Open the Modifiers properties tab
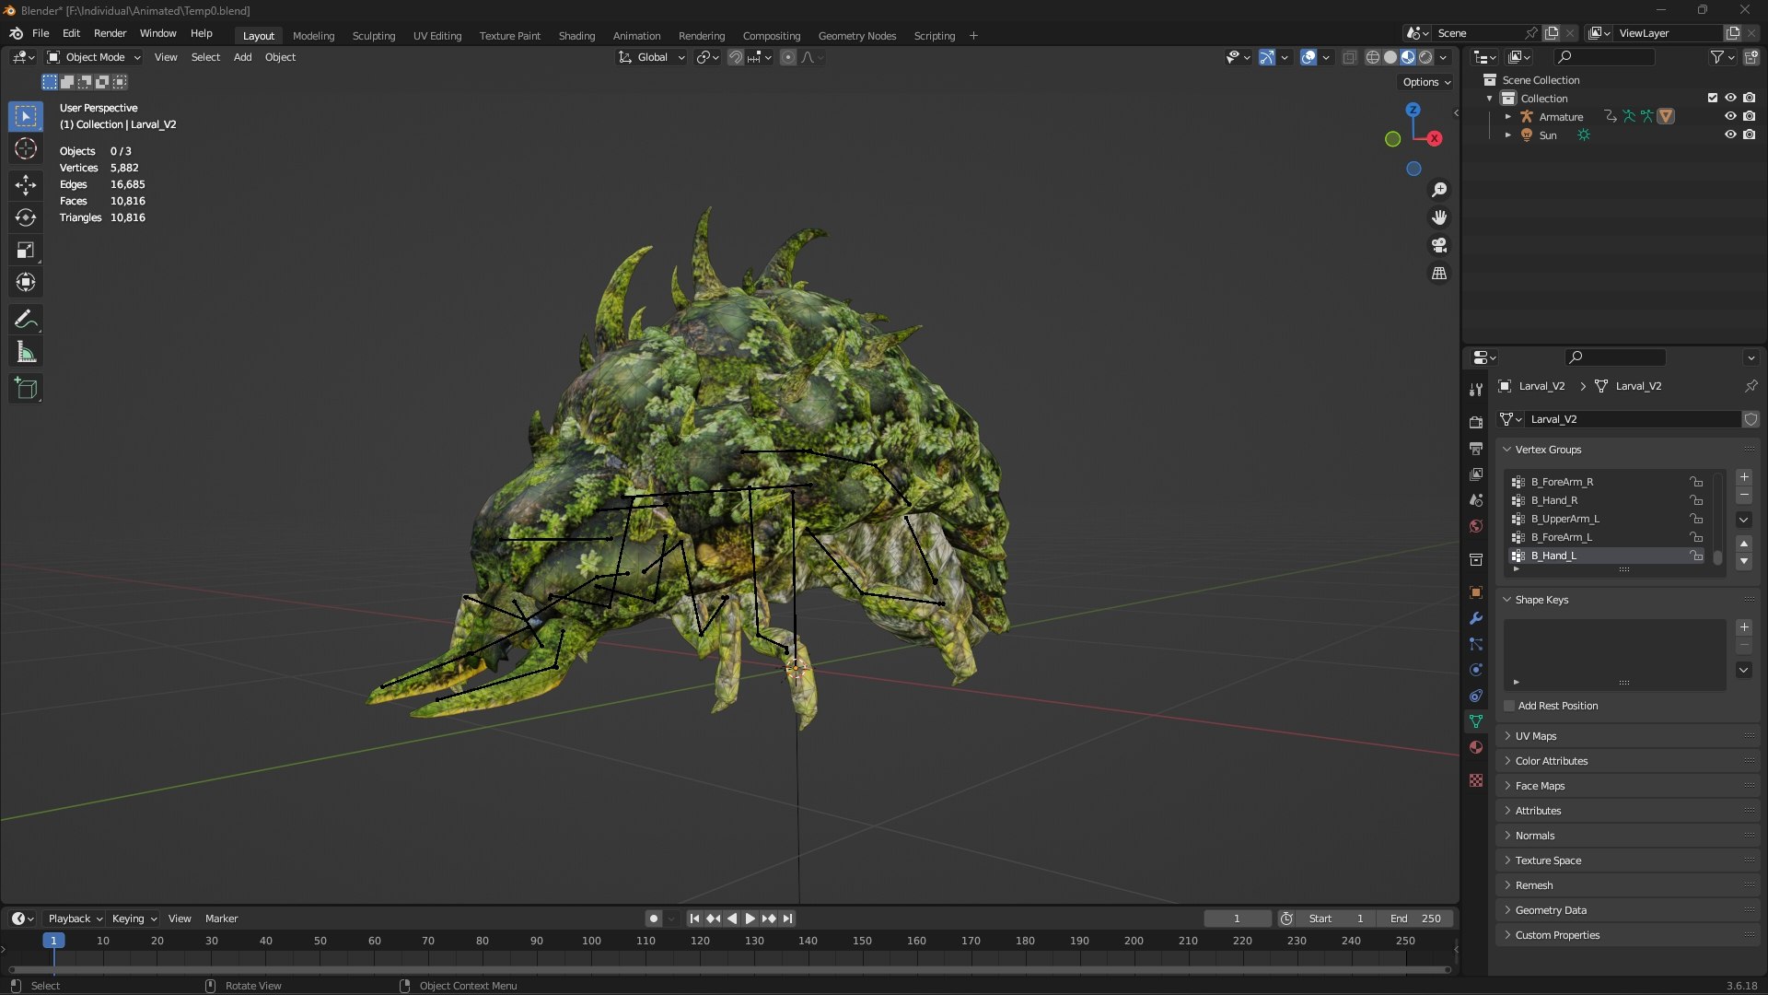The height and width of the screenshot is (995, 1768). pyautogui.click(x=1476, y=618)
